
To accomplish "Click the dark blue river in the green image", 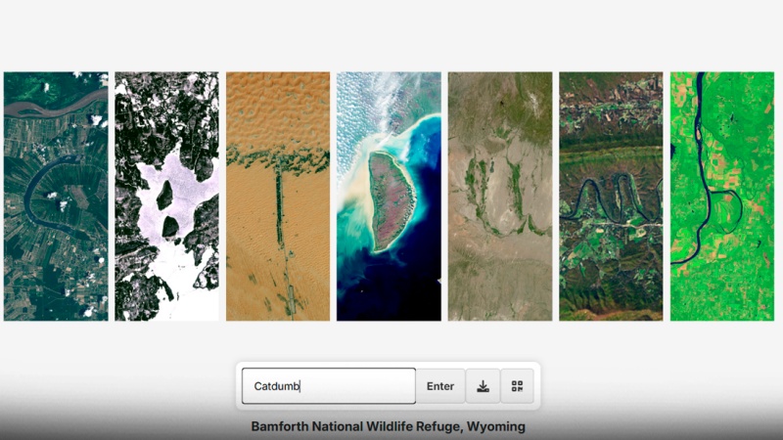I will [703, 169].
